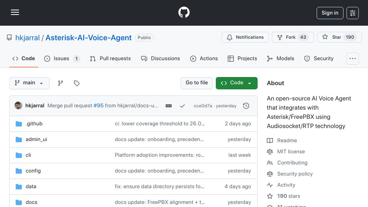Open commit history clock icon
Screen dimensions: 368x207
[246, 106]
